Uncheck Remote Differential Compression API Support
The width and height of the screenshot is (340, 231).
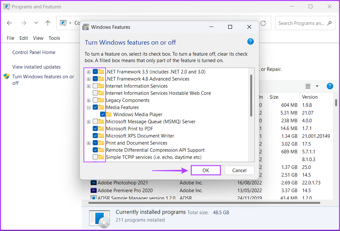point(95,150)
